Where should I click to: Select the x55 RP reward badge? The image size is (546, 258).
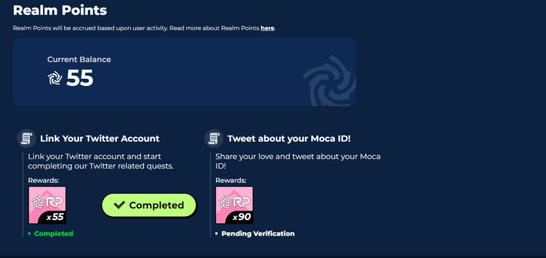coord(47,205)
